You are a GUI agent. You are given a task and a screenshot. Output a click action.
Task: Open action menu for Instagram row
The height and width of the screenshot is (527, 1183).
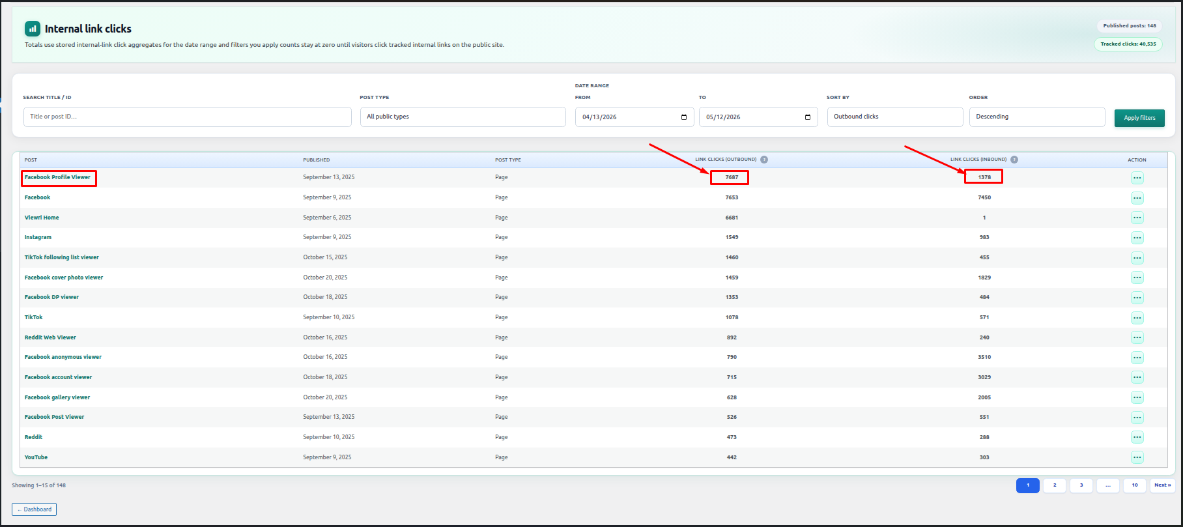point(1137,238)
